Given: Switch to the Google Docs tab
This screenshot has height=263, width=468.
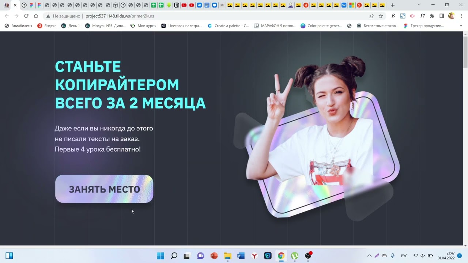Looking at the screenshot, I should (x=207, y=5).
